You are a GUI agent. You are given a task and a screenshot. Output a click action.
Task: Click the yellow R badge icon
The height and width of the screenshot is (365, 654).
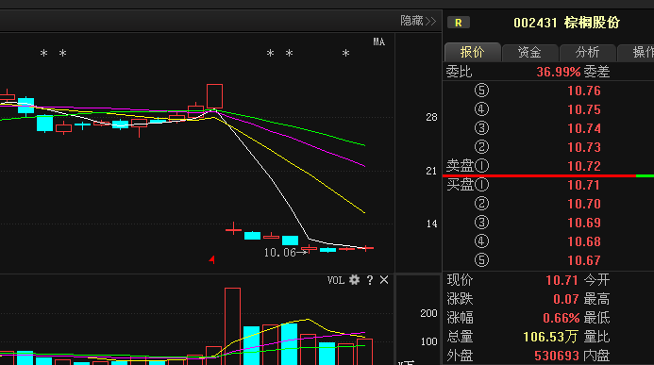(459, 23)
